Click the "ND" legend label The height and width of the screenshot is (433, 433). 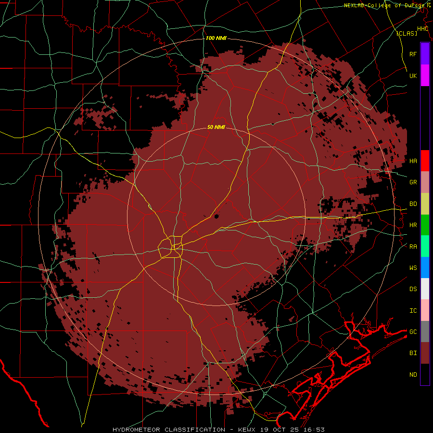coord(413,375)
